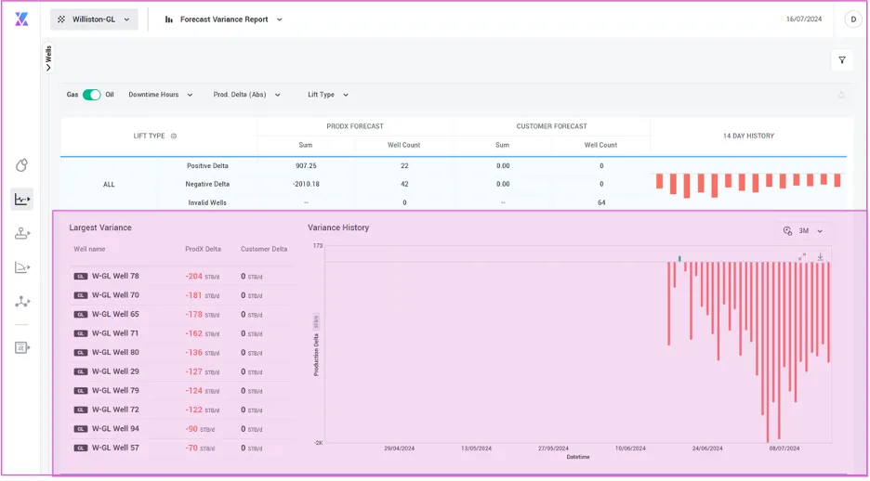Click the GL badge for W-GL Well 29
The width and height of the screenshot is (870, 481).
click(x=81, y=371)
